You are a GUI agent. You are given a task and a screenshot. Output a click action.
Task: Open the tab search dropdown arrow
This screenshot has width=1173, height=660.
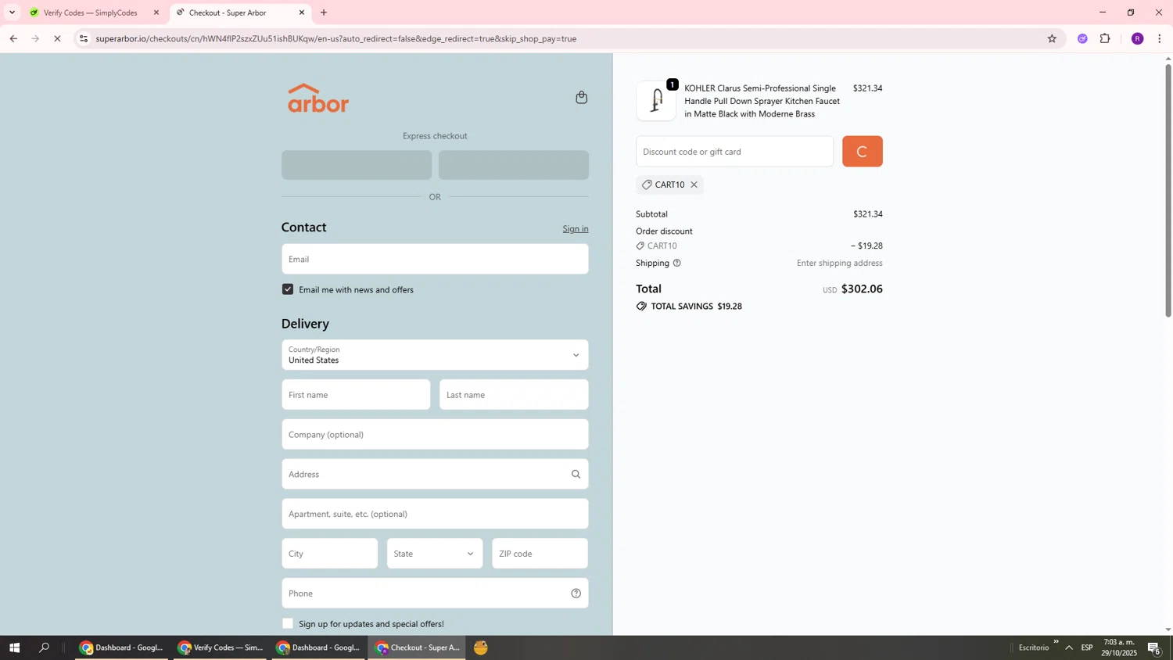click(x=12, y=13)
